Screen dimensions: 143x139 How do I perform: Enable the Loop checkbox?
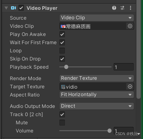pos(62,51)
